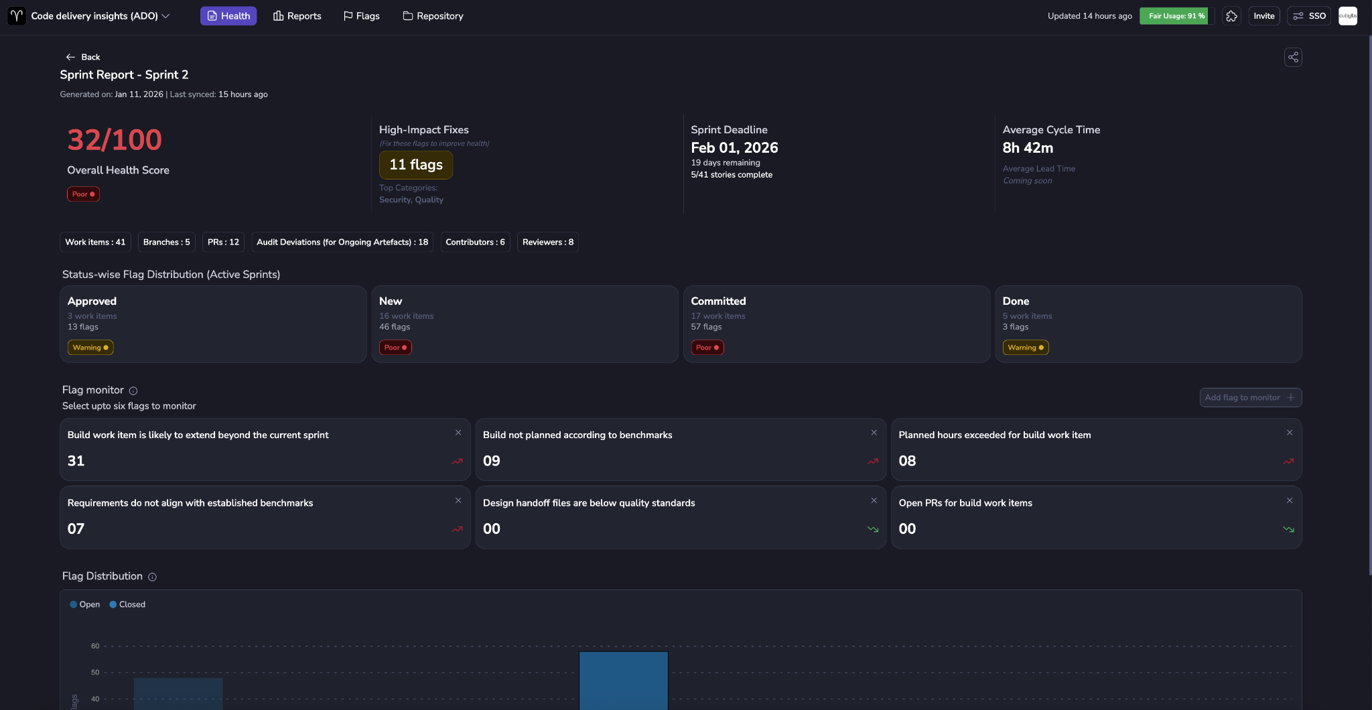Switch to the Reports tab

[297, 16]
